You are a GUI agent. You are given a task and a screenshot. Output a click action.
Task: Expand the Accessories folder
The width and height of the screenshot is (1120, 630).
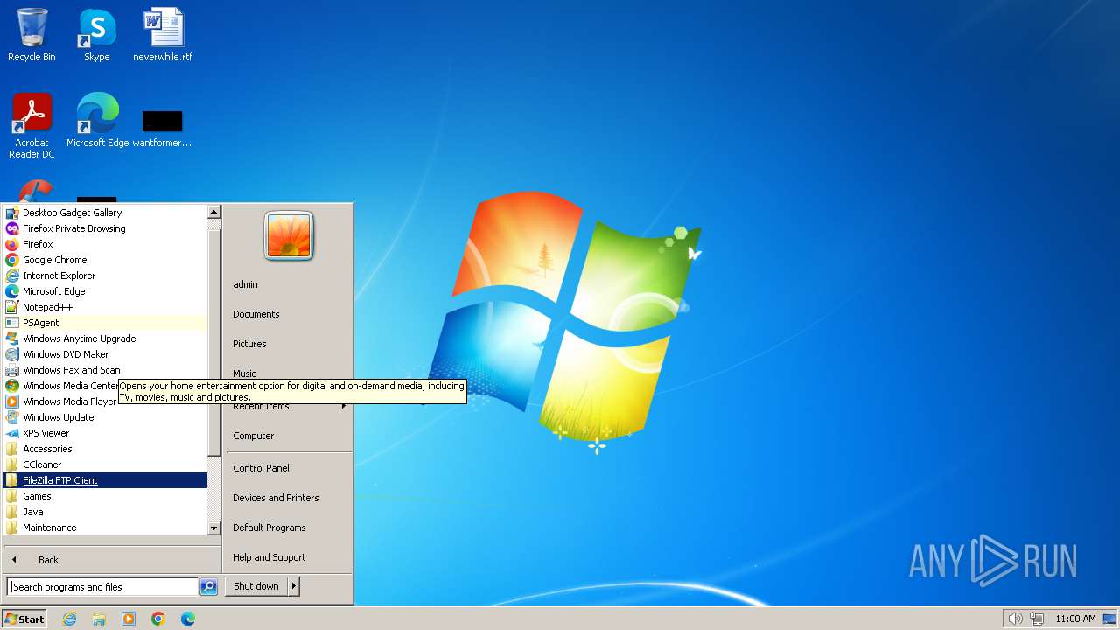point(105,449)
